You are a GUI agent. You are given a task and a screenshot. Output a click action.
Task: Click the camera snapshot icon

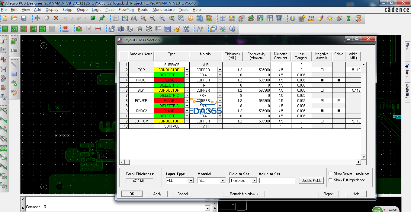tap(140, 29)
